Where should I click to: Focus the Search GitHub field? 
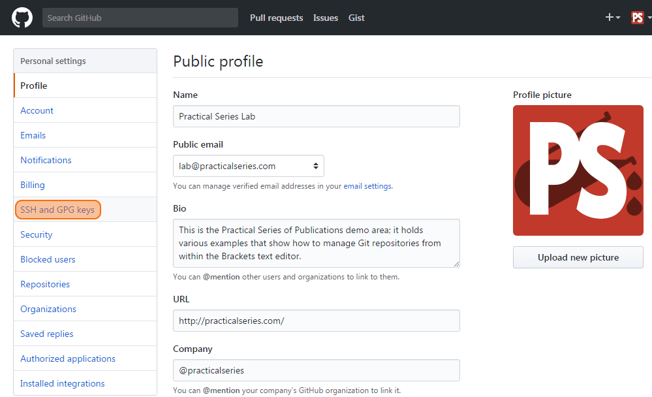click(140, 18)
